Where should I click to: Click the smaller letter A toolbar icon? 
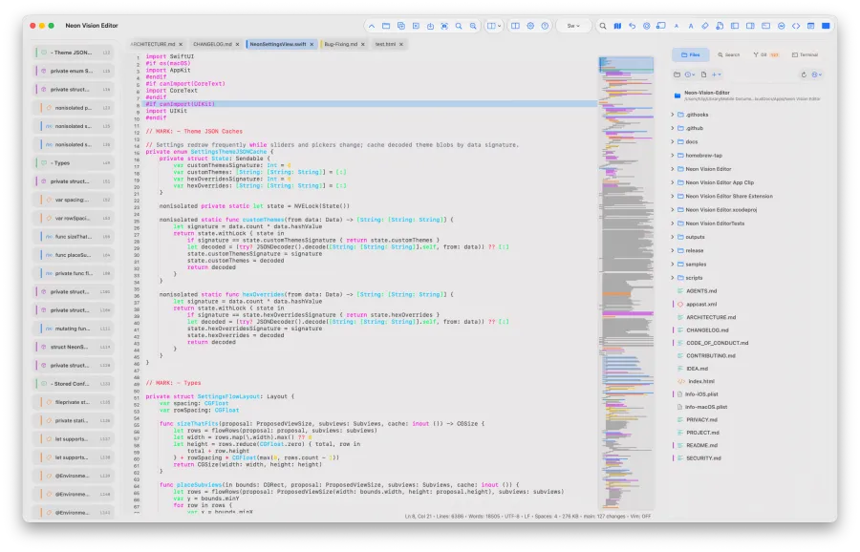tap(677, 26)
